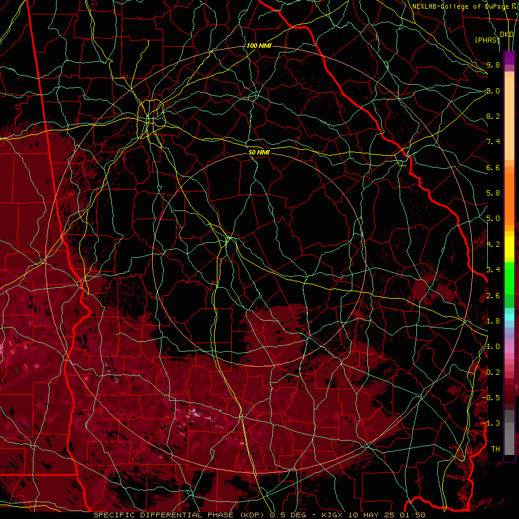Click the 8.2 value on color scale
The width and height of the screenshot is (519, 519).
tap(493, 116)
